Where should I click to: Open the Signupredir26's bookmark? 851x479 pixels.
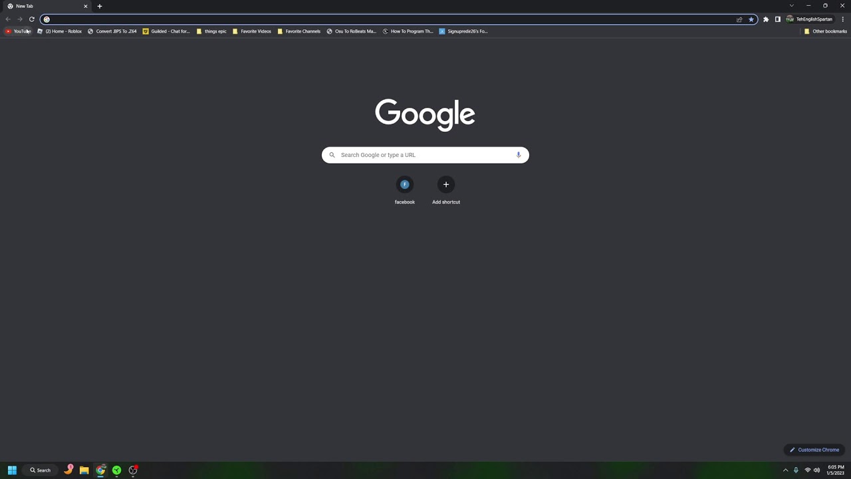pos(463,31)
